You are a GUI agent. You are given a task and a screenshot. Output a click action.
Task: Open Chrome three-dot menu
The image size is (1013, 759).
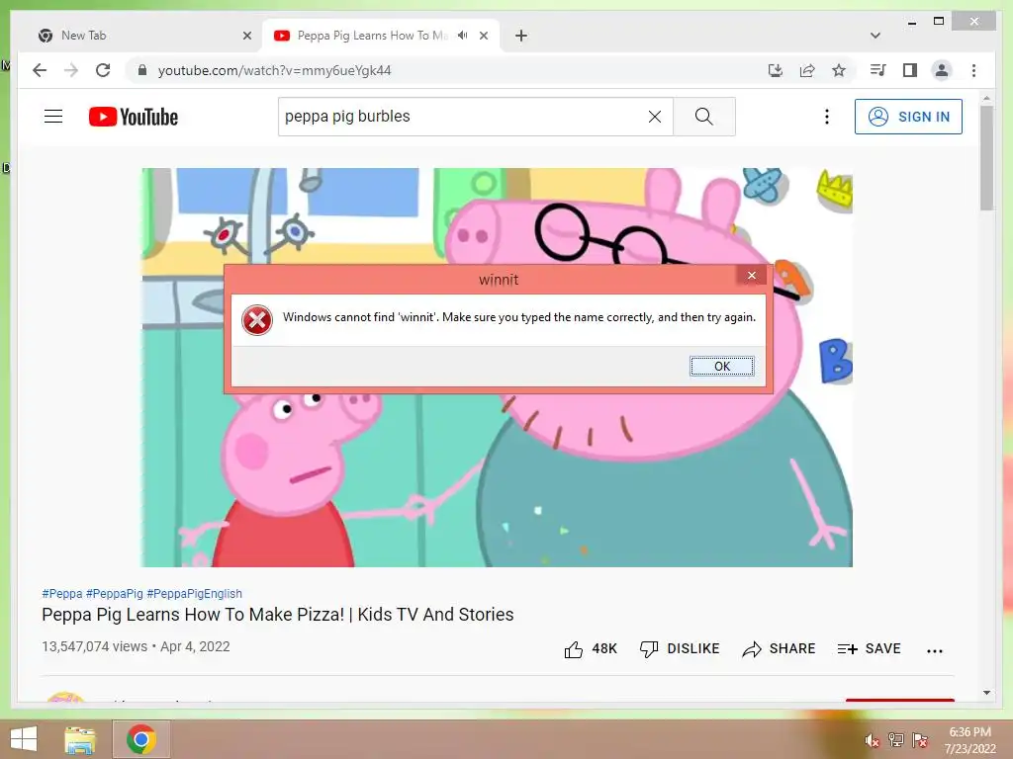[973, 70]
